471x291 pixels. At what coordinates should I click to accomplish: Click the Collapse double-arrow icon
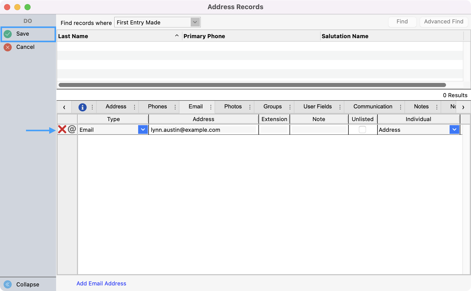(8, 284)
